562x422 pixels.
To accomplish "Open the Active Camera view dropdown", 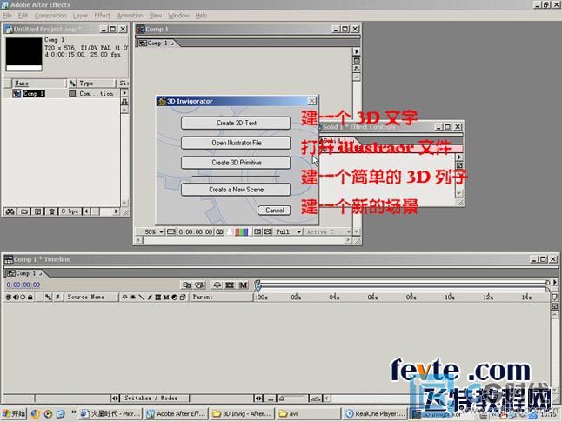I will coord(328,232).
